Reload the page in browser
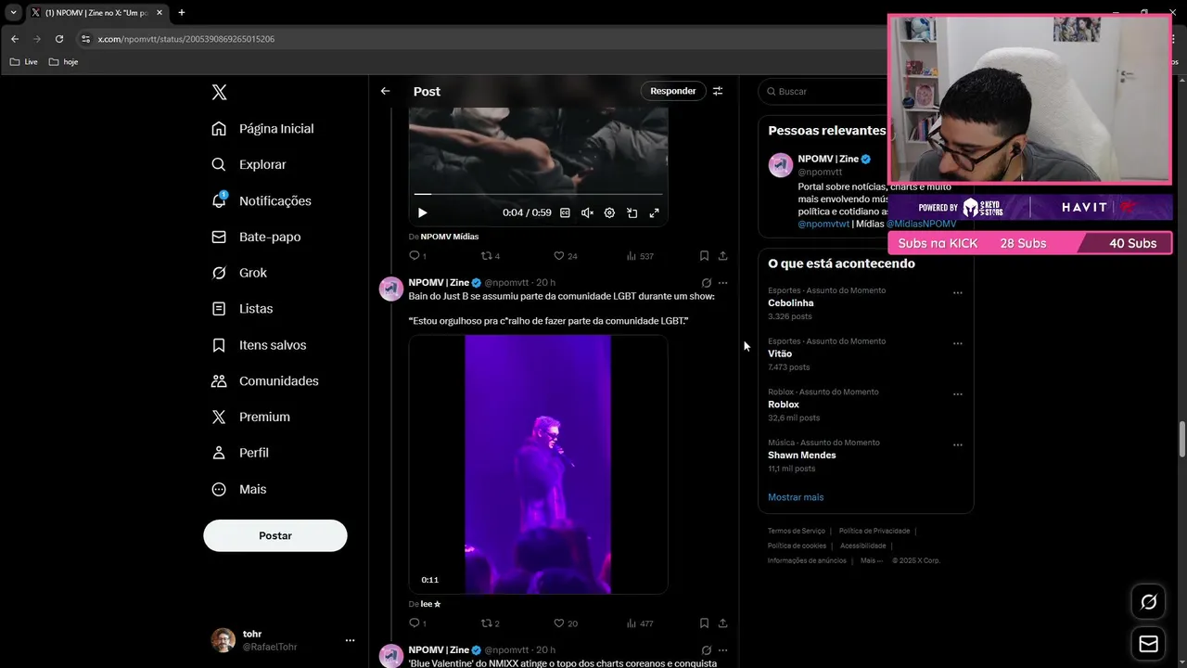The height and width of the screenshot is (668, 1187). tap(59, 39)
